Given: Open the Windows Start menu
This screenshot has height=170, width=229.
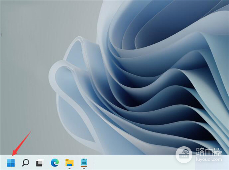Looking at the screenshot, I should pos(11,163).
